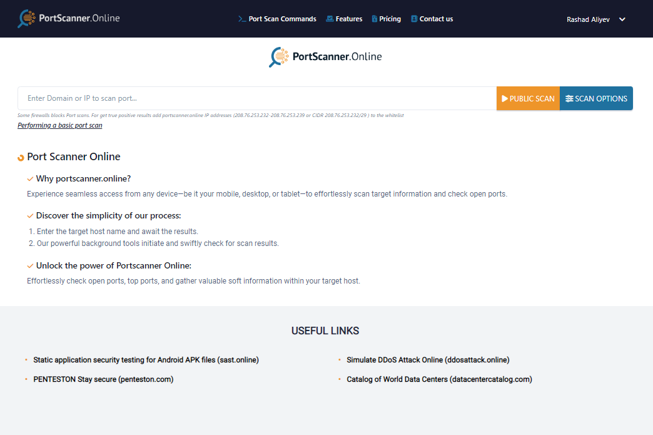Click the Rashad Aliyev user name
This screenshot has width=653, height=435.
[x=588, y=19]
